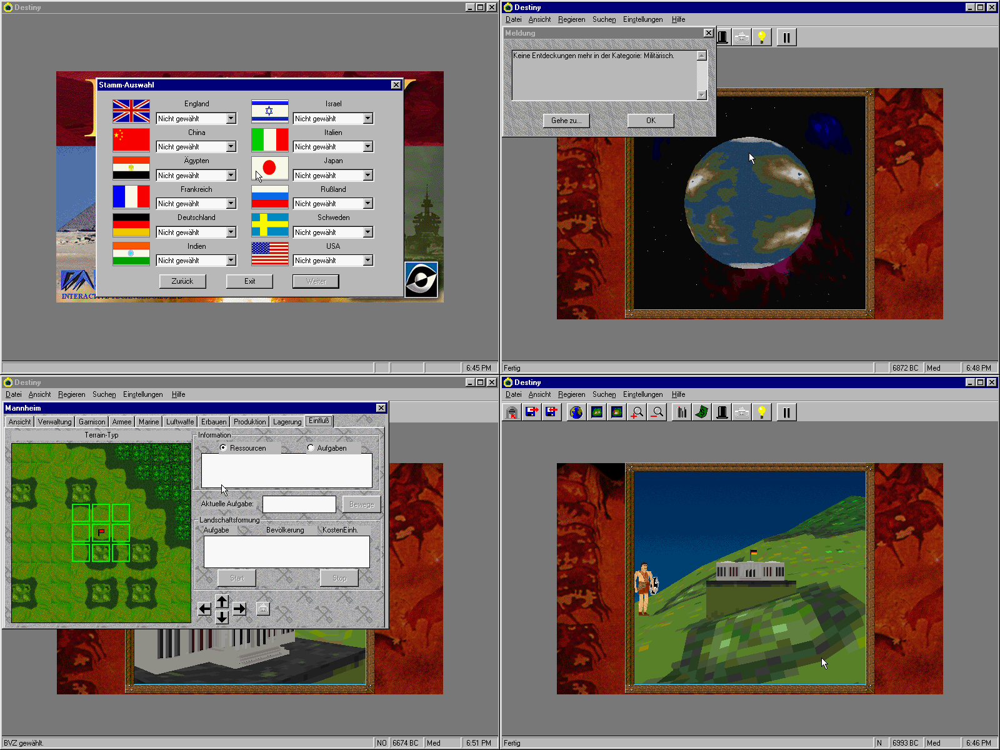This screenshot has height=750, width=1000.
Task: Open Hilfe menu in bottom-right Destiny window
Action: pos(678,394)
